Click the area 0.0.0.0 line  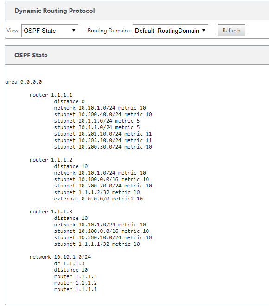click(x=24, y=82)
